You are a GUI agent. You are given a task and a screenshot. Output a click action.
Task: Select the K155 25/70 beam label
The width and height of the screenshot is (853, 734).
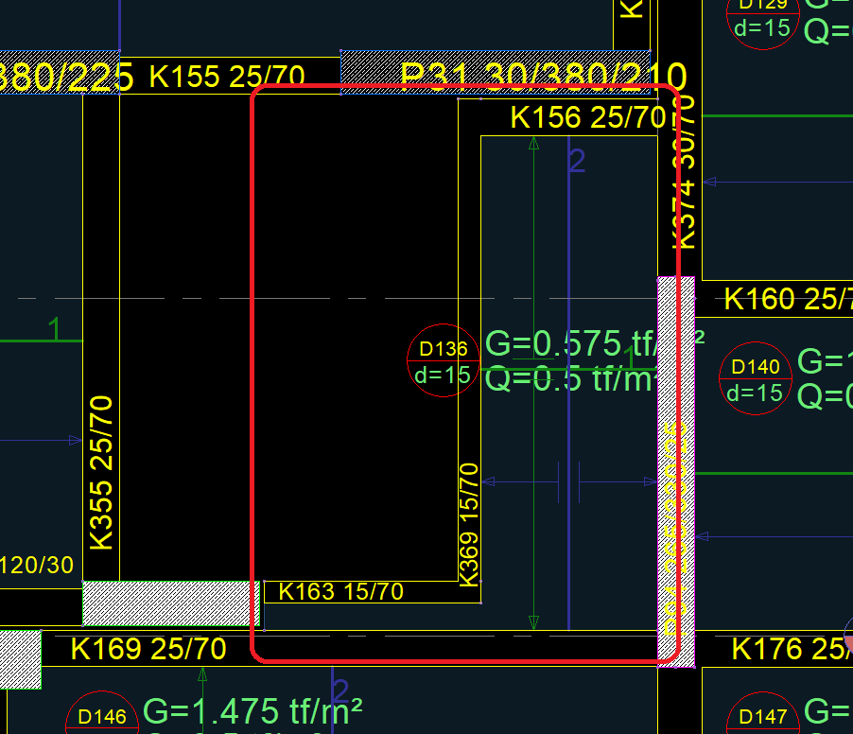(x=227, y=77)
